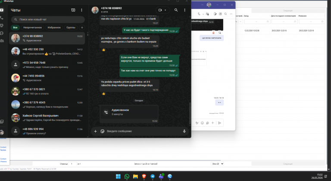Click the thumbs-up reaction under 15:29 message
The image size is (331, 181).
point(103,50)
